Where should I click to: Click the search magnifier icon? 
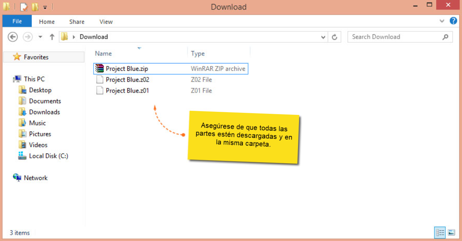[x=445, y=37]
